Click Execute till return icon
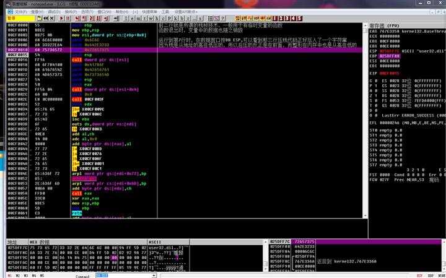Screen dimensions: 446x278 tap(106, 18)
